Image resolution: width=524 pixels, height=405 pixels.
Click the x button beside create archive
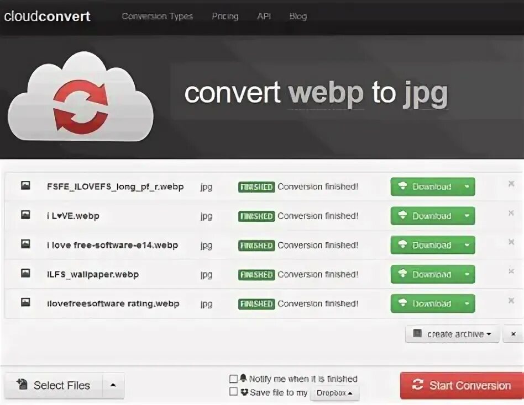click(x=513, y=334)
